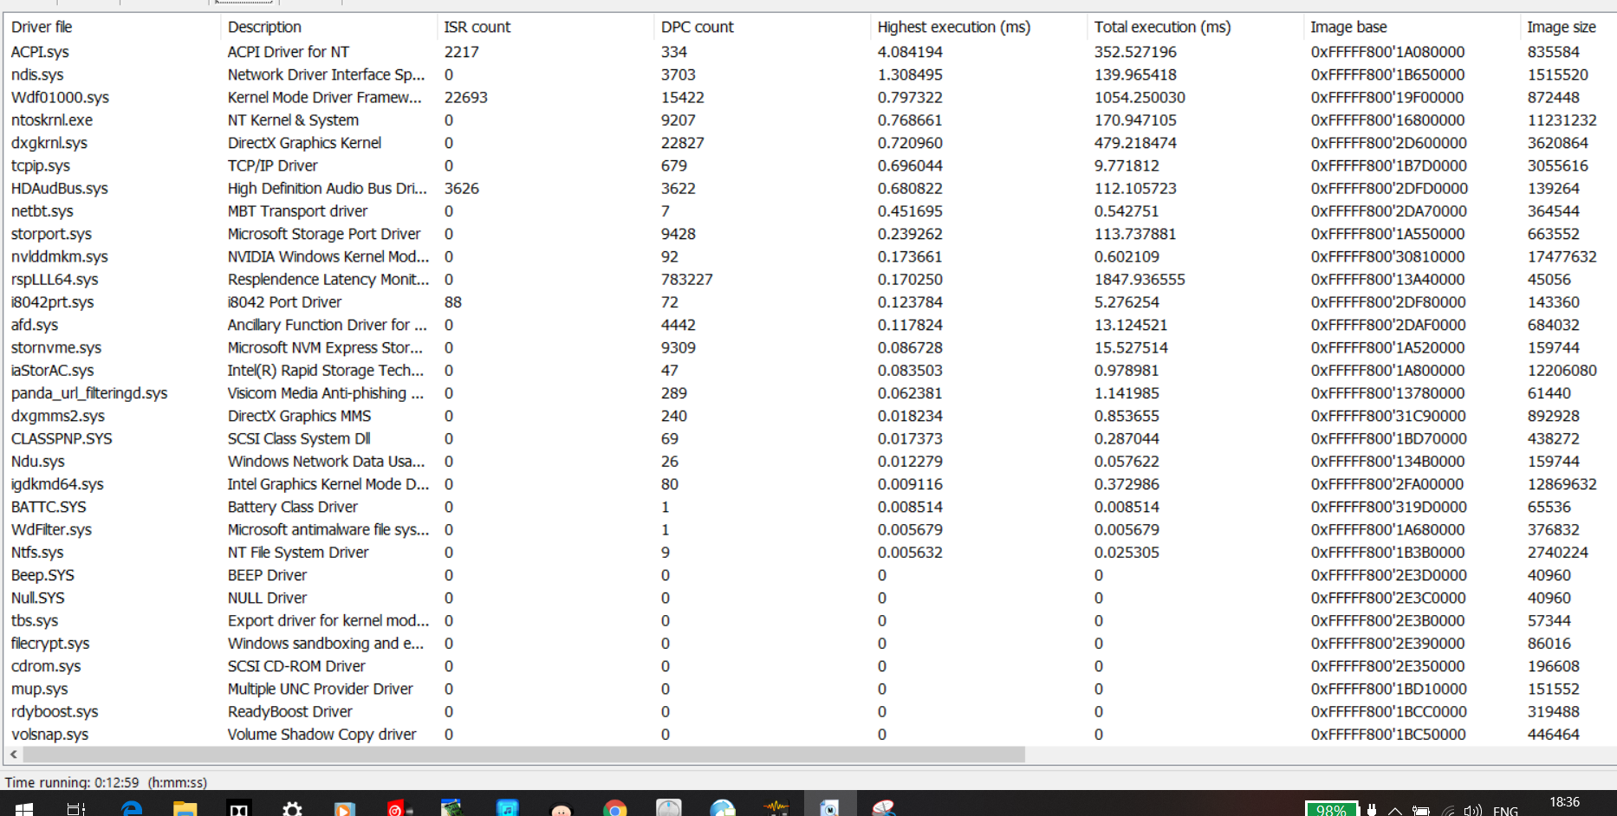Select the volsnap.sys row
This screenshot has width=1617, height=816.
[x=810, y=734]
